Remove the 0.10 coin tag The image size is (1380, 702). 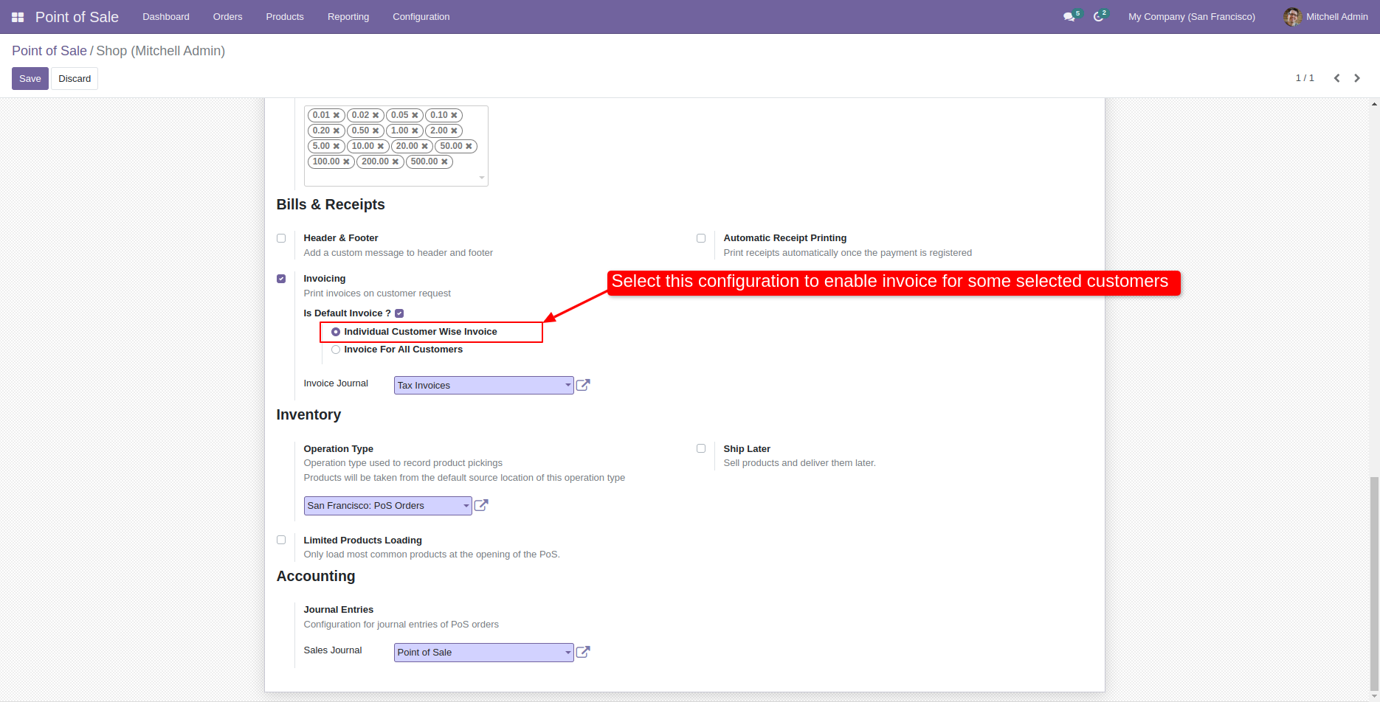pyautogui.click(x=454, y=115)
